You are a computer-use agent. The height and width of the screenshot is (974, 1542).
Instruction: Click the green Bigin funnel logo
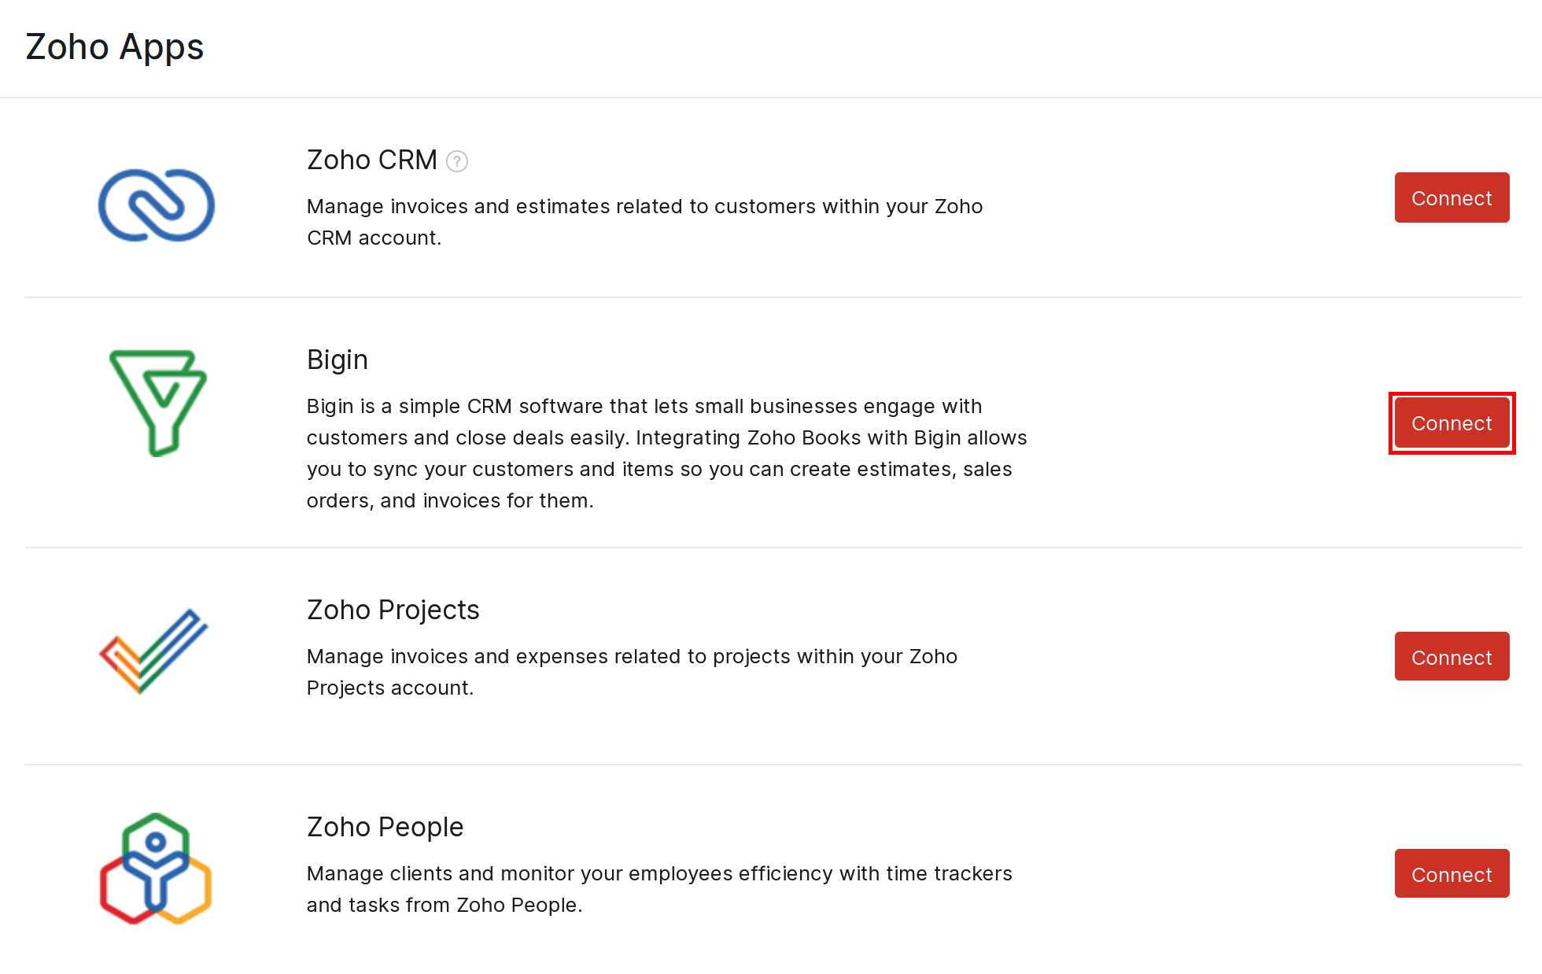(157, 402)
